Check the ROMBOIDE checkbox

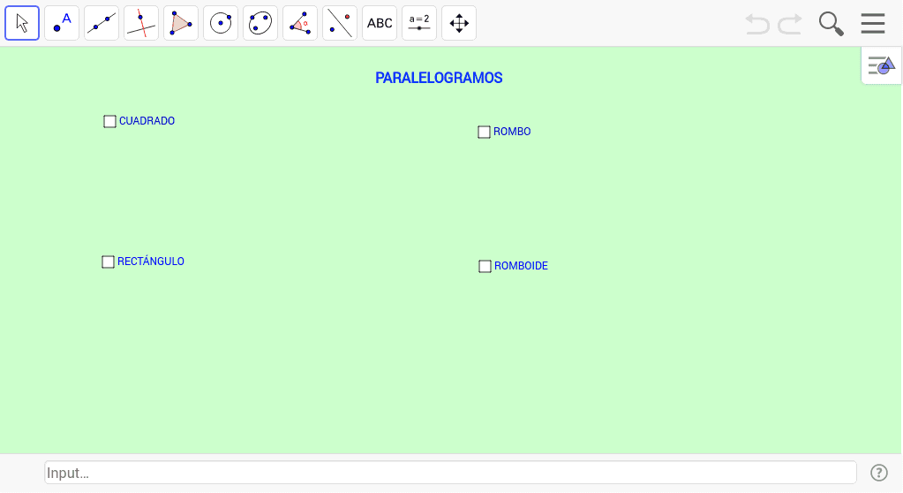click(x=485, y=266)
